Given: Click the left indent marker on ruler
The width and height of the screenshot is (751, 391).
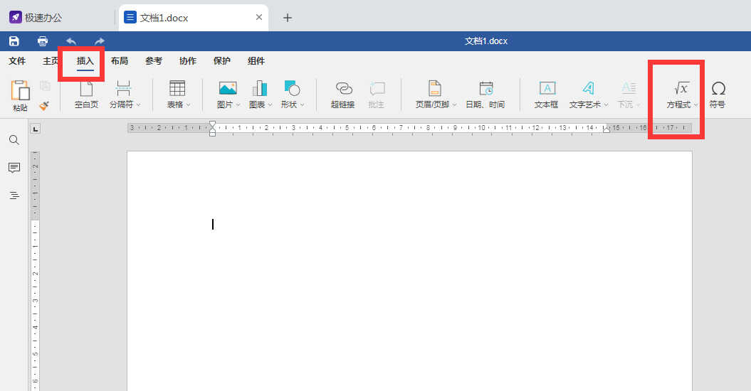Looking at the screenshot, I should (x=212, y=132).
